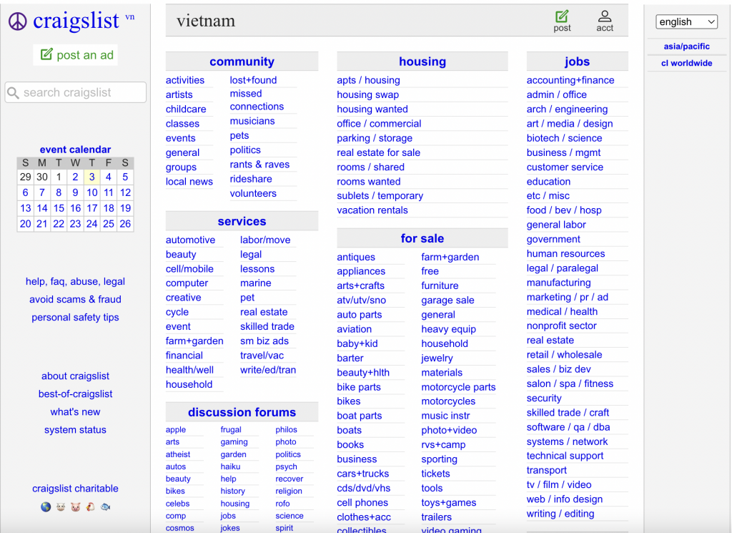Open the housing section header

click(x=422, y=62)
